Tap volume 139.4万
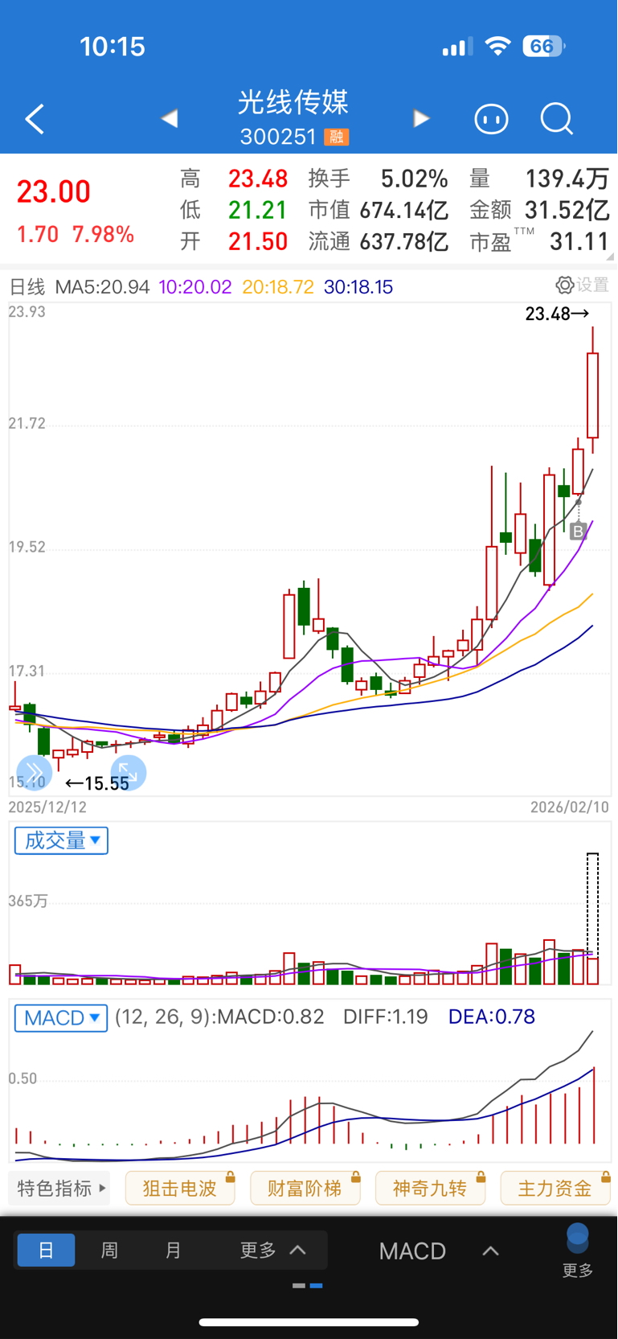The height and width of the screenshot is (1339, 618). click(x=567, y=178)
